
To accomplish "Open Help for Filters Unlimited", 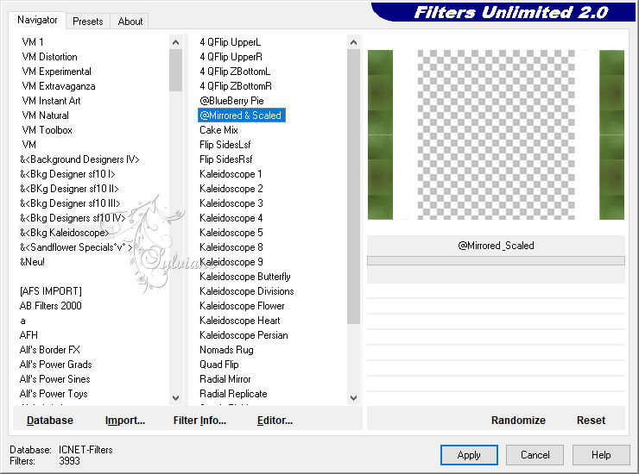I will (x=601, y=454).
